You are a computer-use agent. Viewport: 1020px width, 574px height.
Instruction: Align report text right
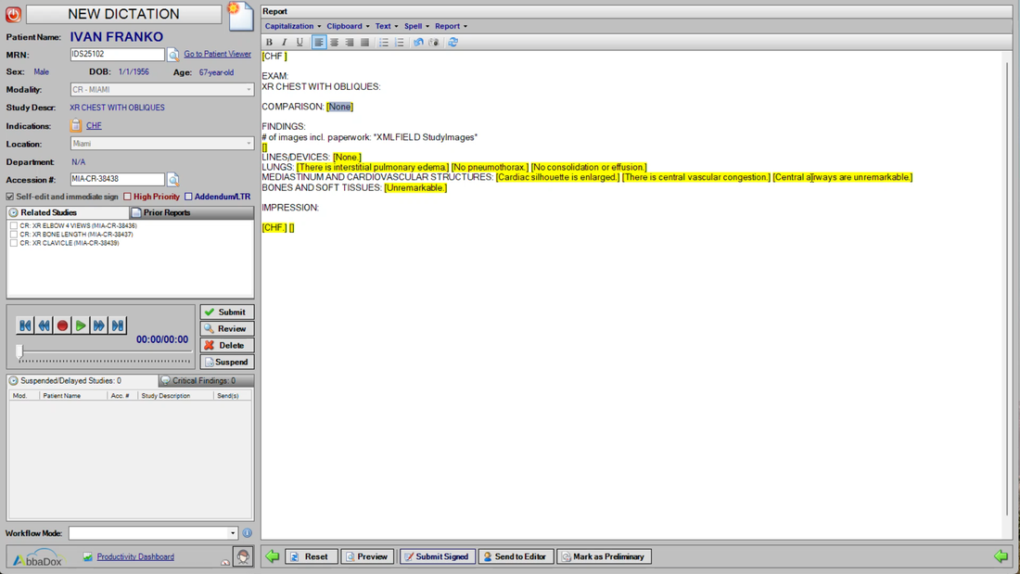[350, 43]
